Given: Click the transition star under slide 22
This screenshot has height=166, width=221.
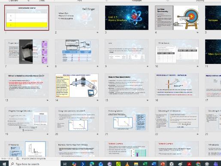Looking at the screenshot, I should (x=197, y=134).
